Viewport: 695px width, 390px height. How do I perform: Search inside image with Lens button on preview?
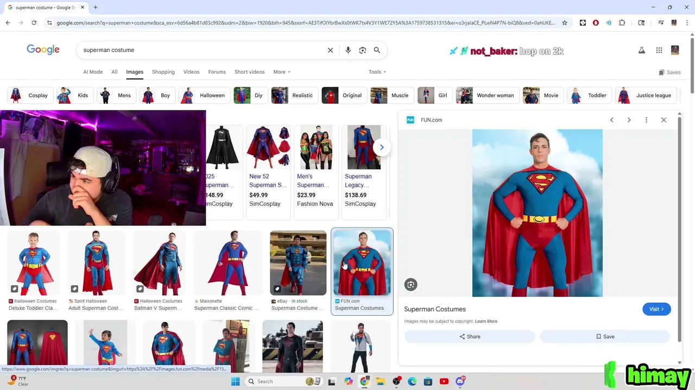click(410, 284)
